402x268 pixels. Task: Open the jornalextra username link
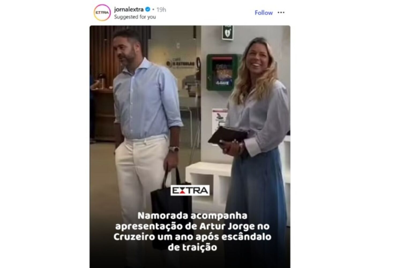[129, 9]
